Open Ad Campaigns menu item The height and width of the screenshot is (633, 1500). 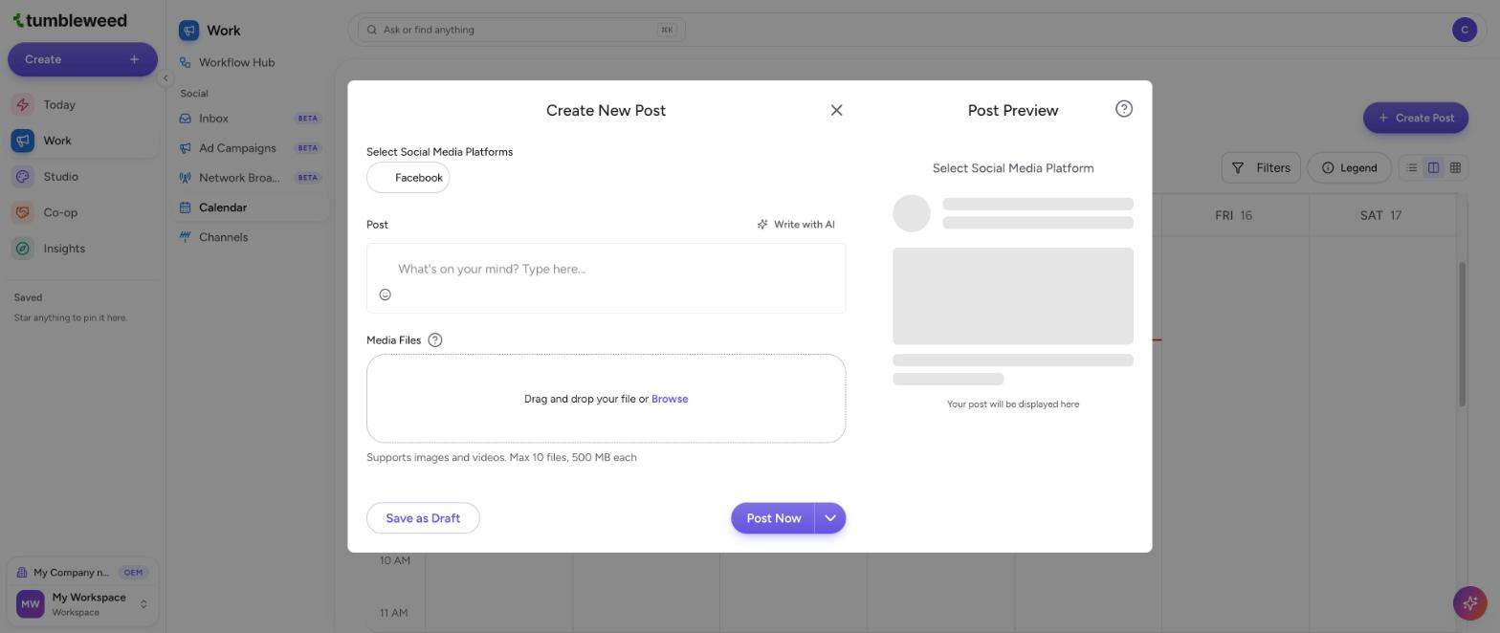pyautogui.click(x=251, y=148)
